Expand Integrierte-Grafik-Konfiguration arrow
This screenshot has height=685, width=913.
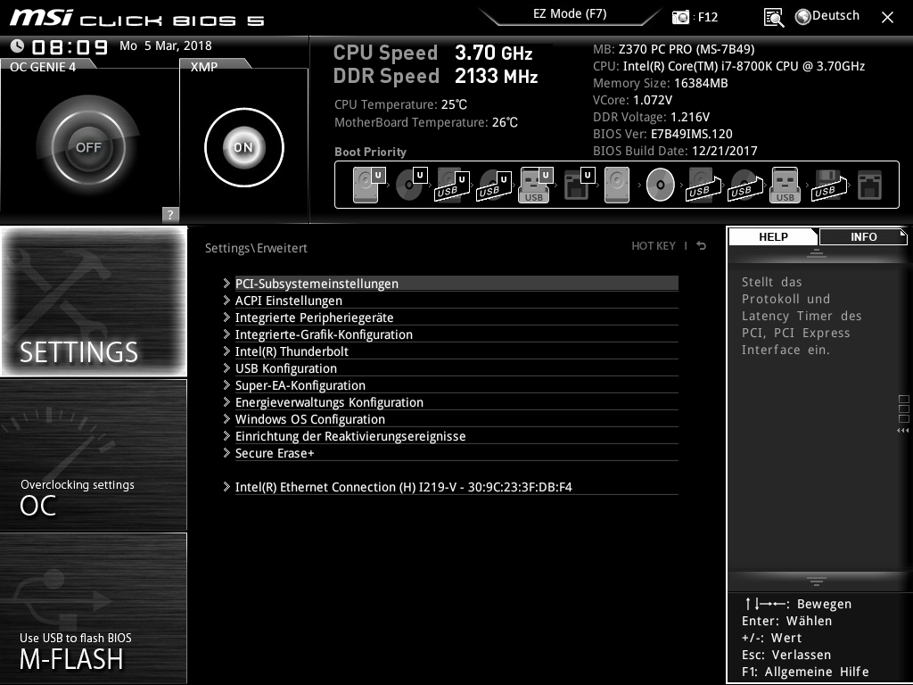tap(226, 334)
